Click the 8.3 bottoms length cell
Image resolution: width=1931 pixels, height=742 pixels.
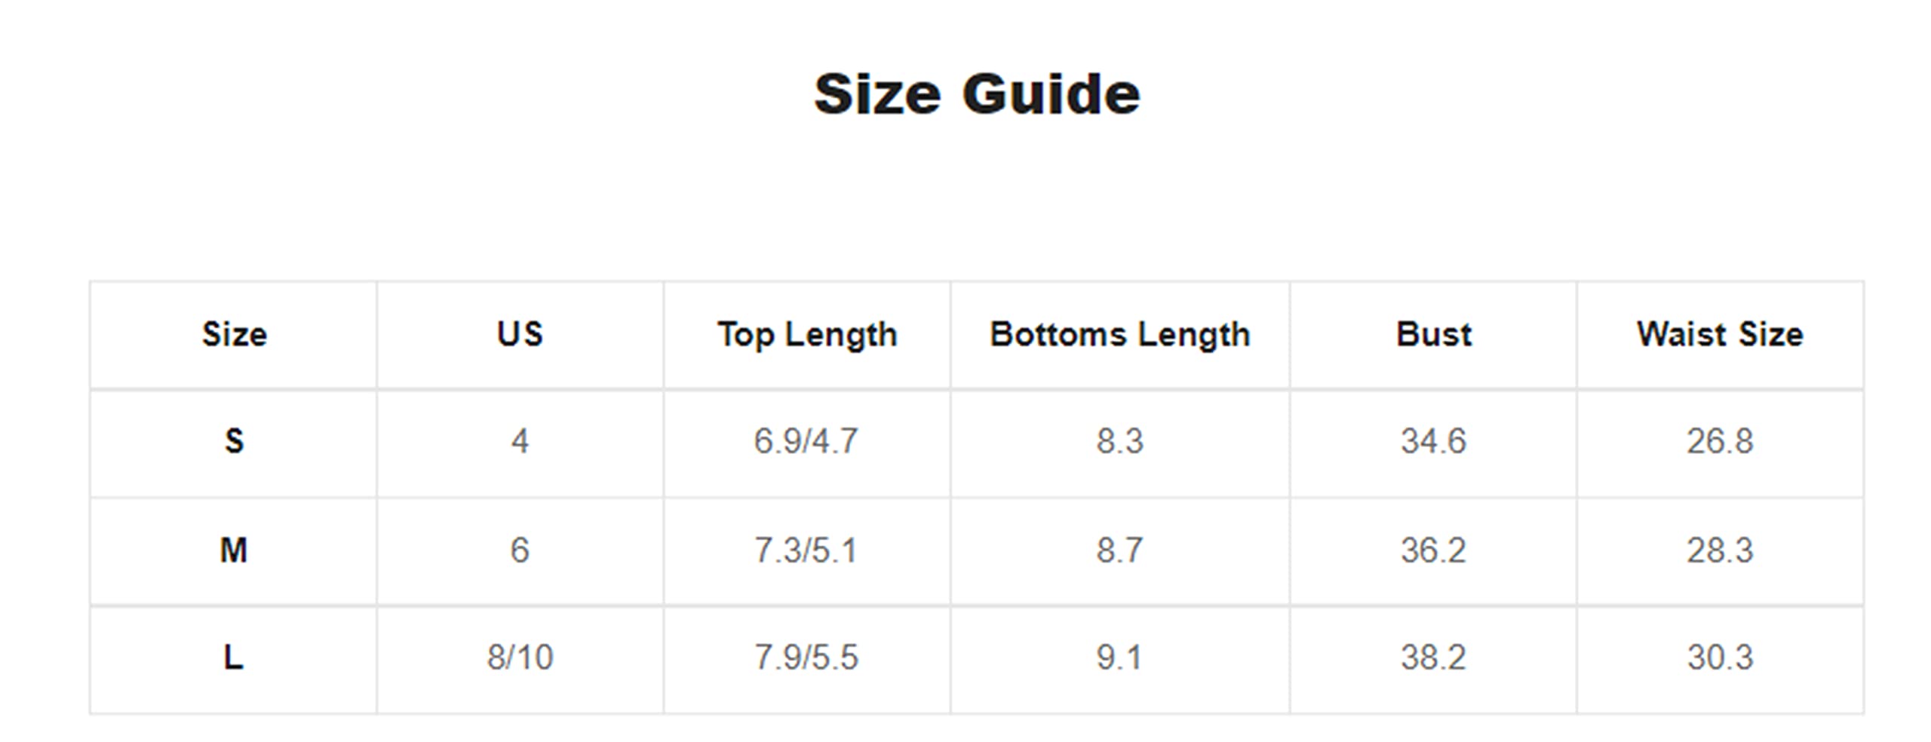1120,443
